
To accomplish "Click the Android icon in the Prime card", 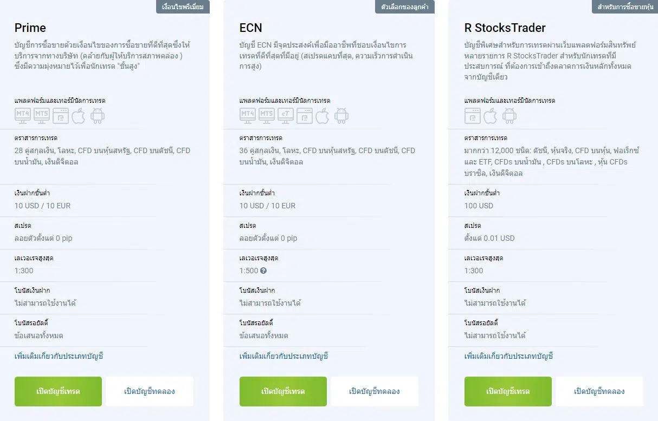I will [x=98, y=115].
